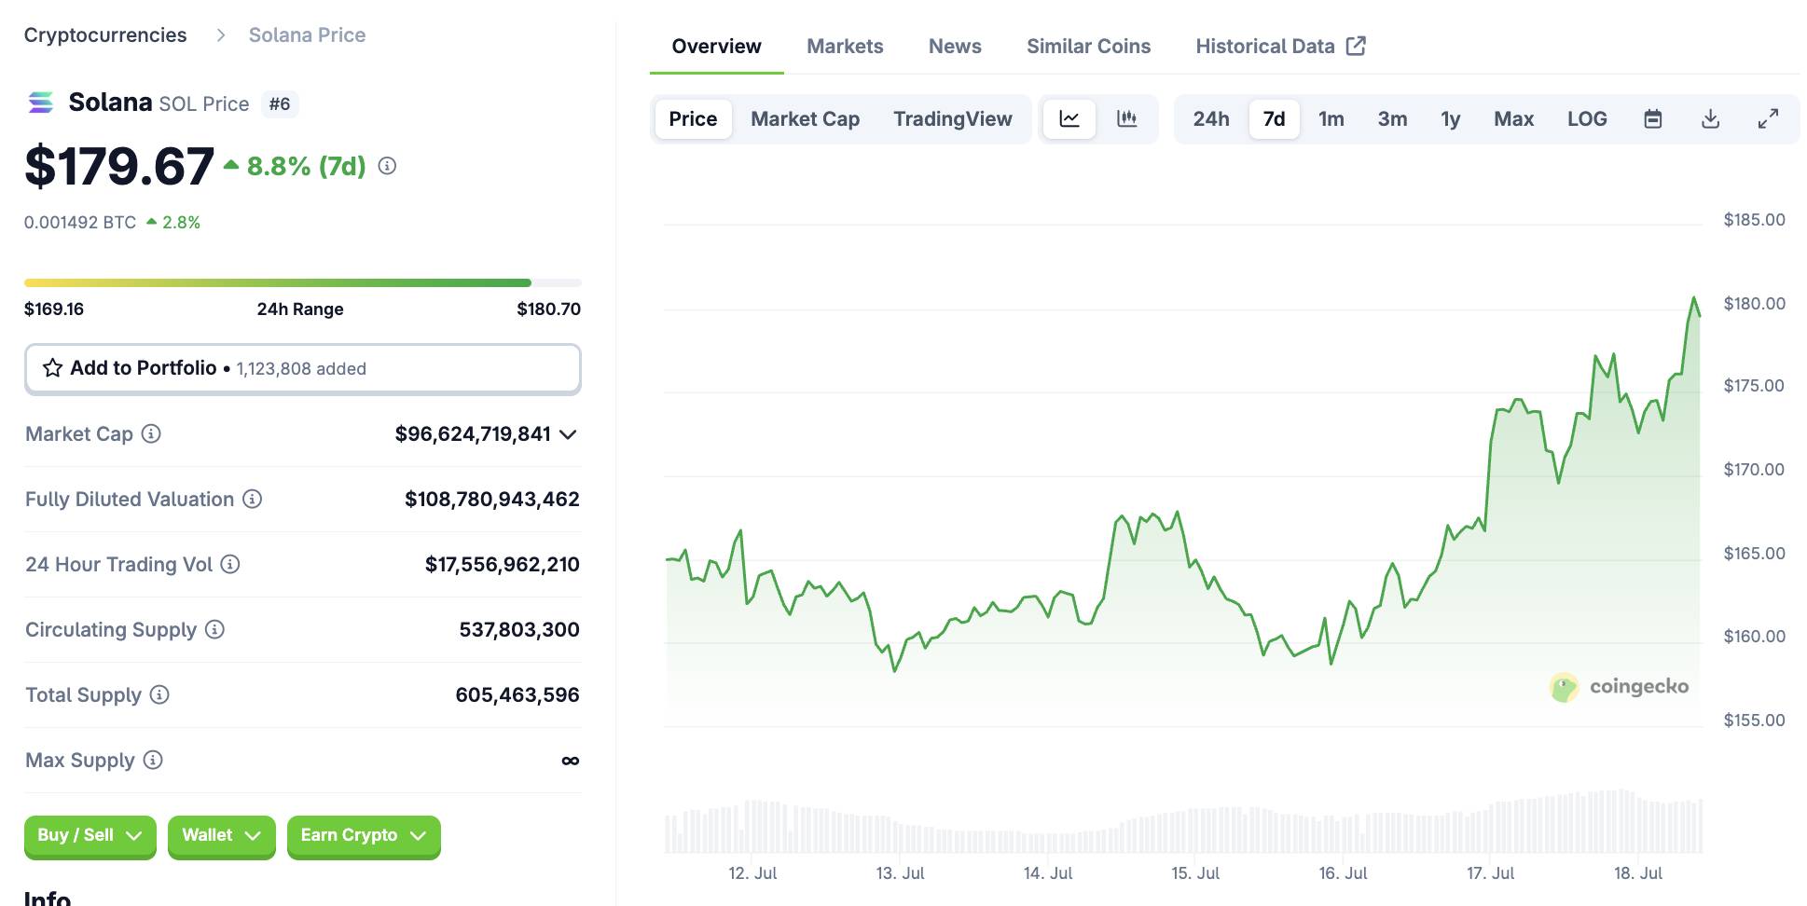
Task: Click the Cryptocurrencies breadcrumb link
Action: coord(105,35)
